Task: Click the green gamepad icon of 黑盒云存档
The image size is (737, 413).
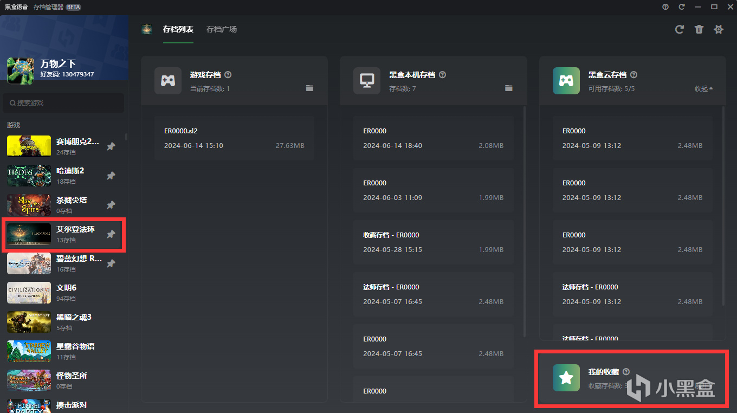Action: tap(566, 81)
